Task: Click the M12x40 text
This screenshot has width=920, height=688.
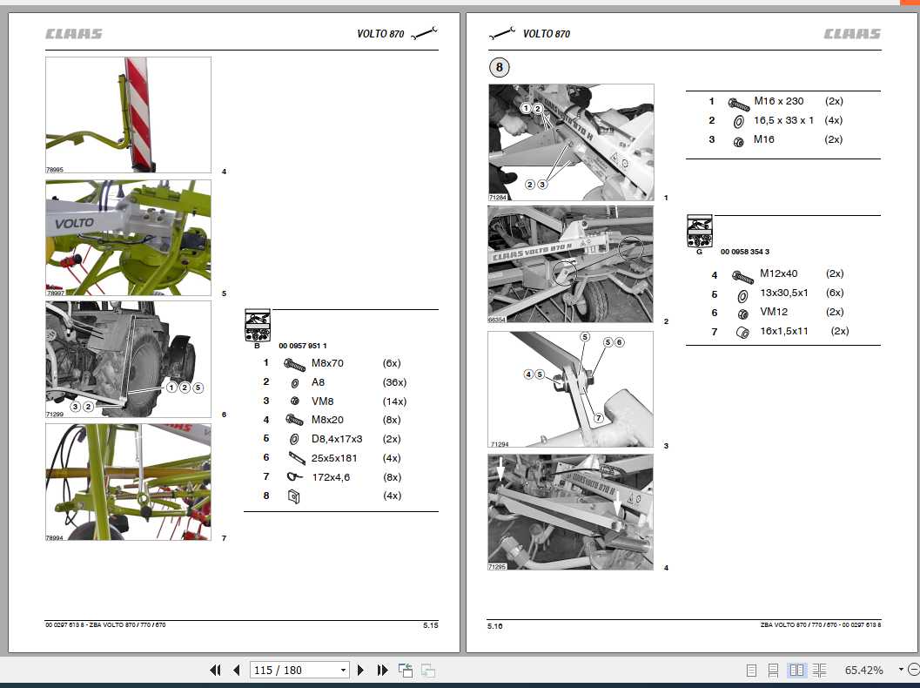Action: coord(779,273)
